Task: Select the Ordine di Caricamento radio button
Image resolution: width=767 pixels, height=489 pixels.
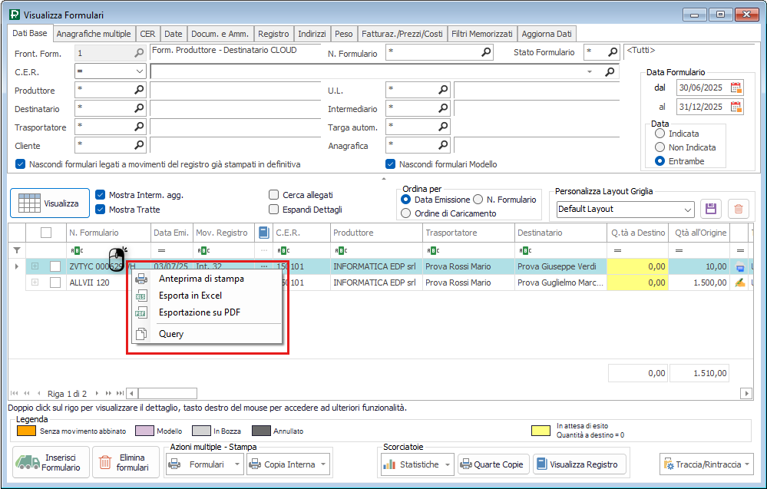Action: (406, 213)
